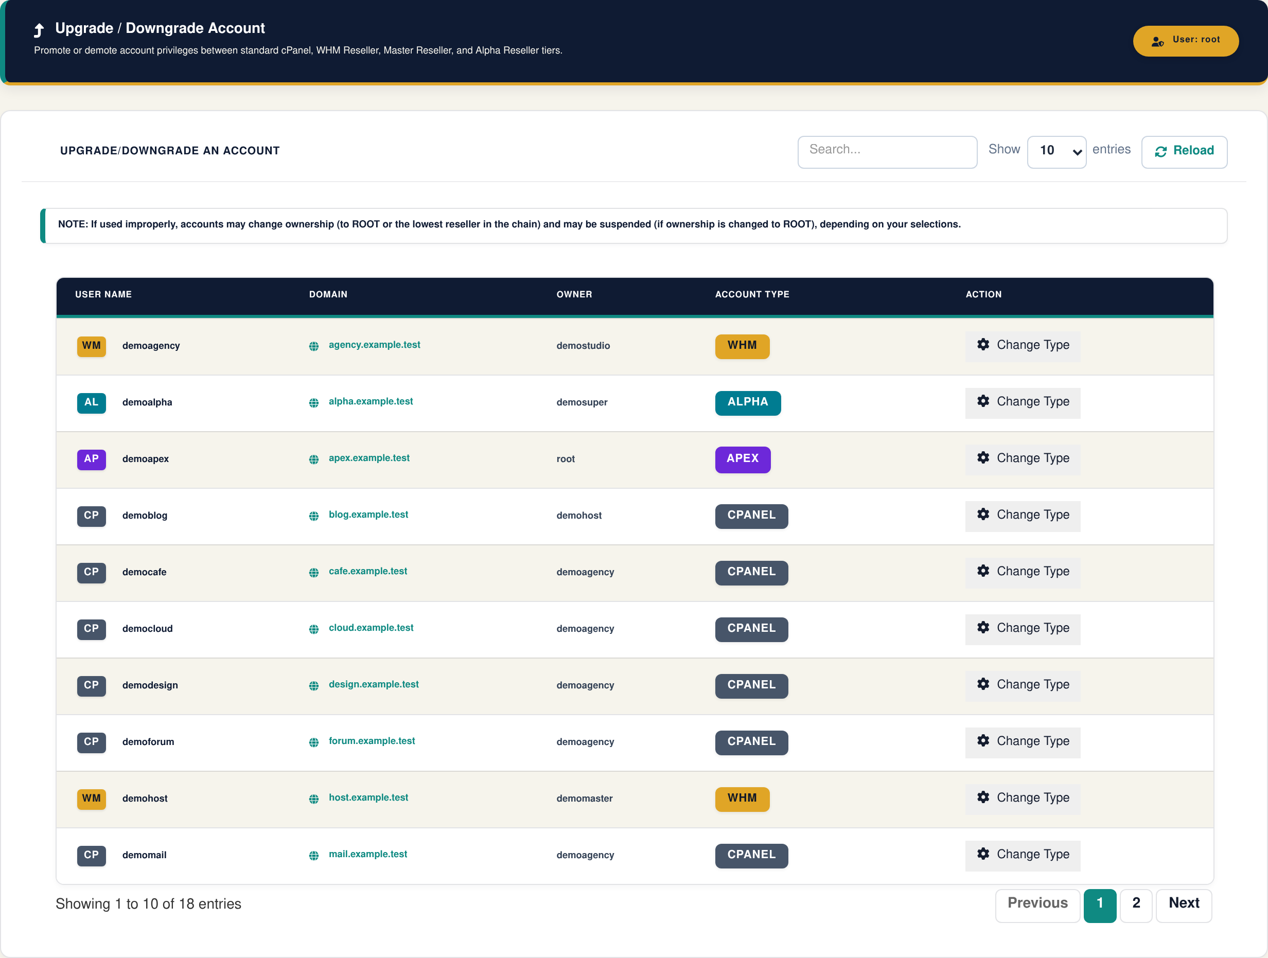Click the WHM type badge for demoagency
Screen dimensions: 1268x958
click(743, 346)
